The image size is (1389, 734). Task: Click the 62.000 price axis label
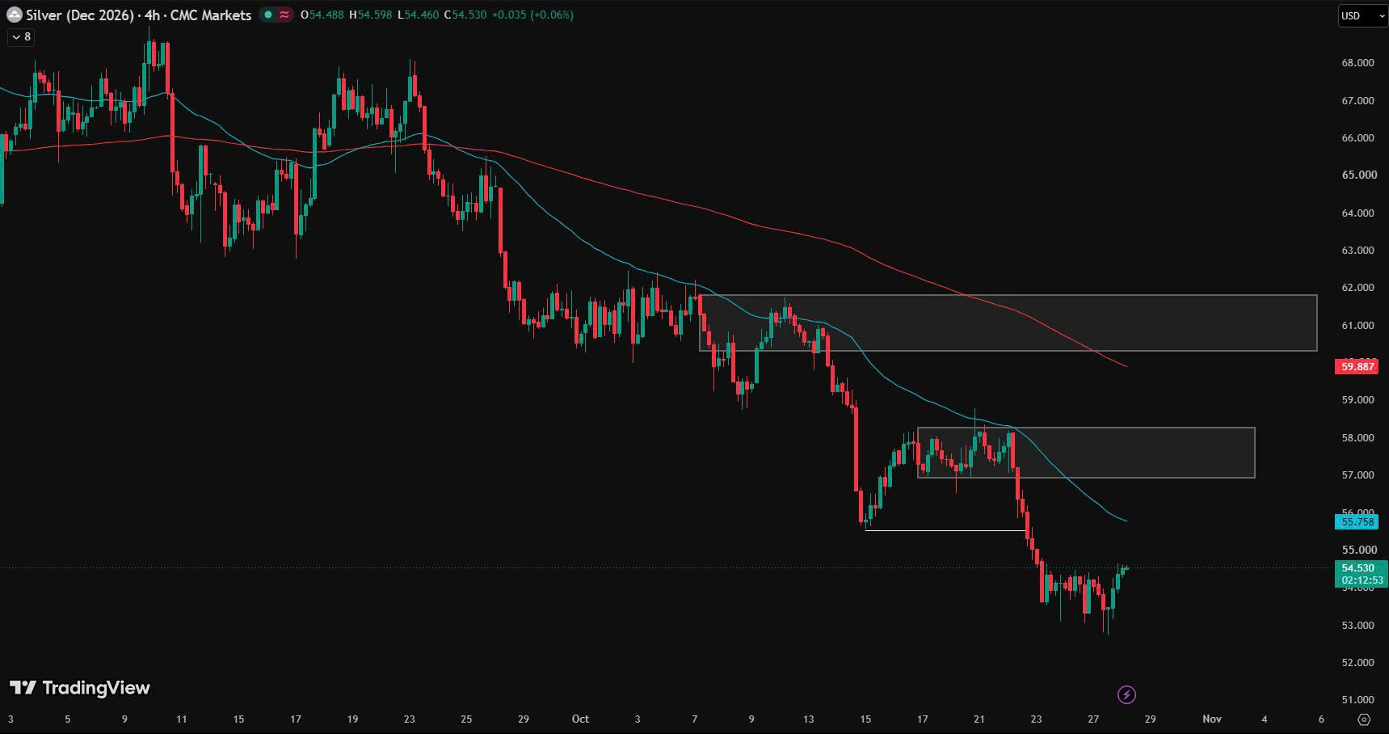click(1357, 288)
